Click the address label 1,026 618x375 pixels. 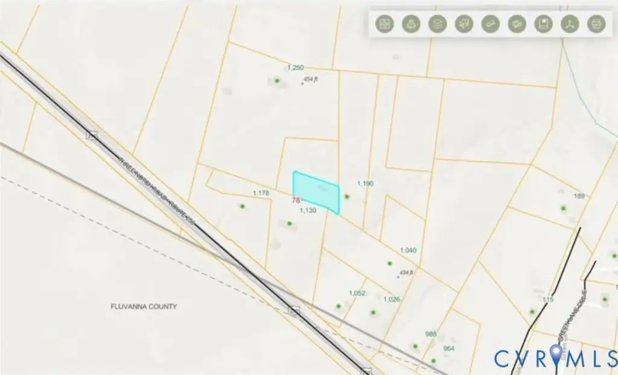pyautogui.click(x=391, y=300)
